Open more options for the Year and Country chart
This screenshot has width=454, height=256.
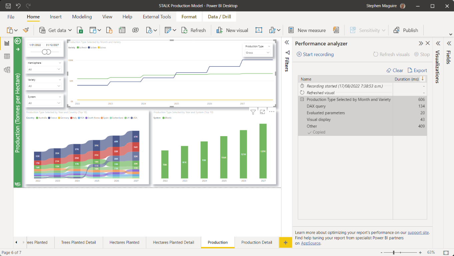[271, 112]
